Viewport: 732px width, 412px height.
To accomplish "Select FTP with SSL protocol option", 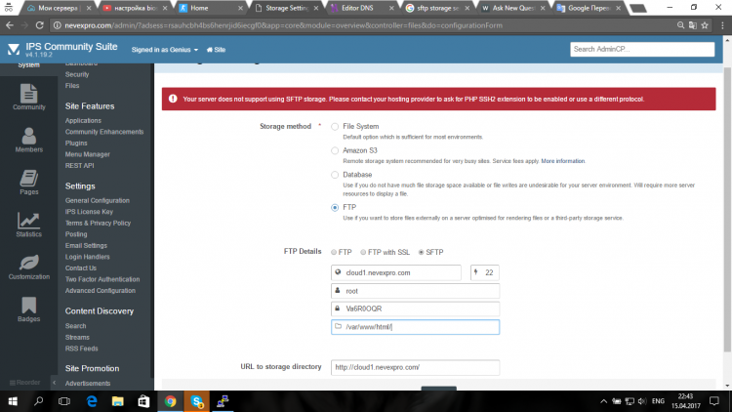I will click(x=363, y=252).
